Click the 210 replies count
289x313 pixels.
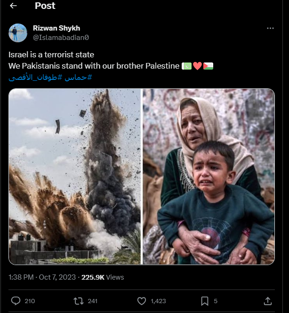point(29,301)
